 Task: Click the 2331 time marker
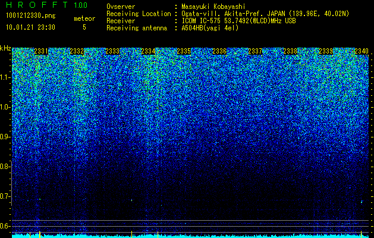pos(41,51)
